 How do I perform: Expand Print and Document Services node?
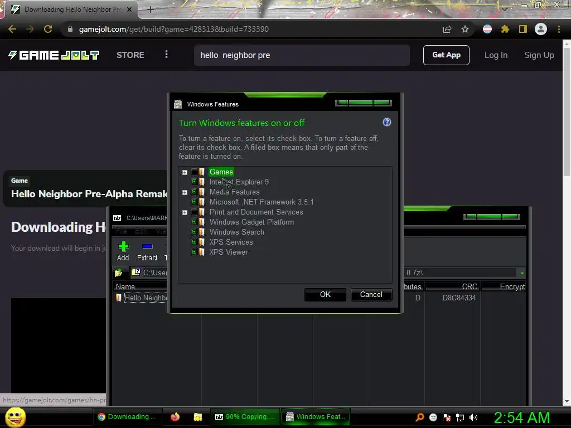185,212
